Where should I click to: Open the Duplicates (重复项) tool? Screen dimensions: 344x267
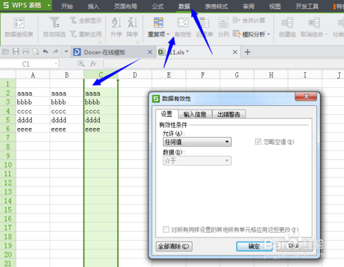(x=158, y=27)
